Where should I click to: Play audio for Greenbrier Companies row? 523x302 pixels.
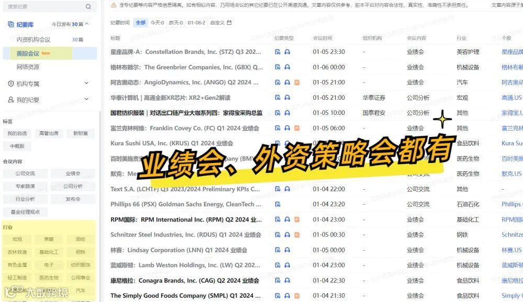click(287, 67)
